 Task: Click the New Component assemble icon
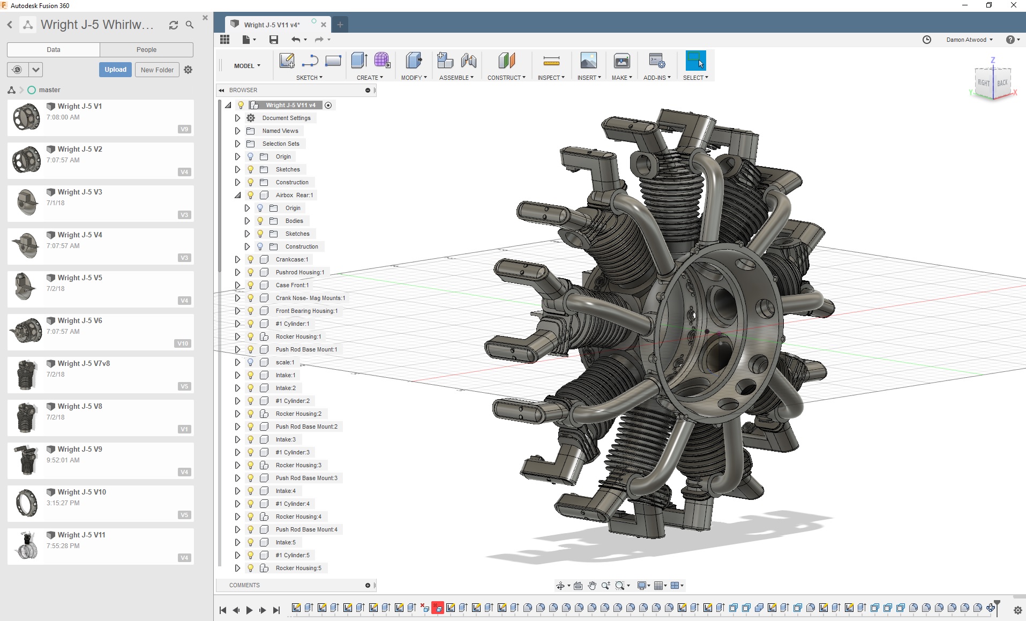[x=445, y=61]
